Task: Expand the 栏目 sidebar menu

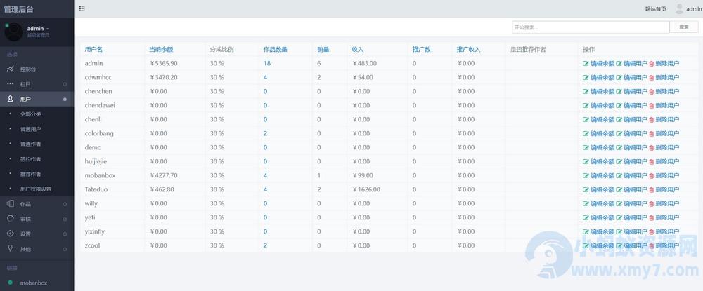Action: [37, 84]
